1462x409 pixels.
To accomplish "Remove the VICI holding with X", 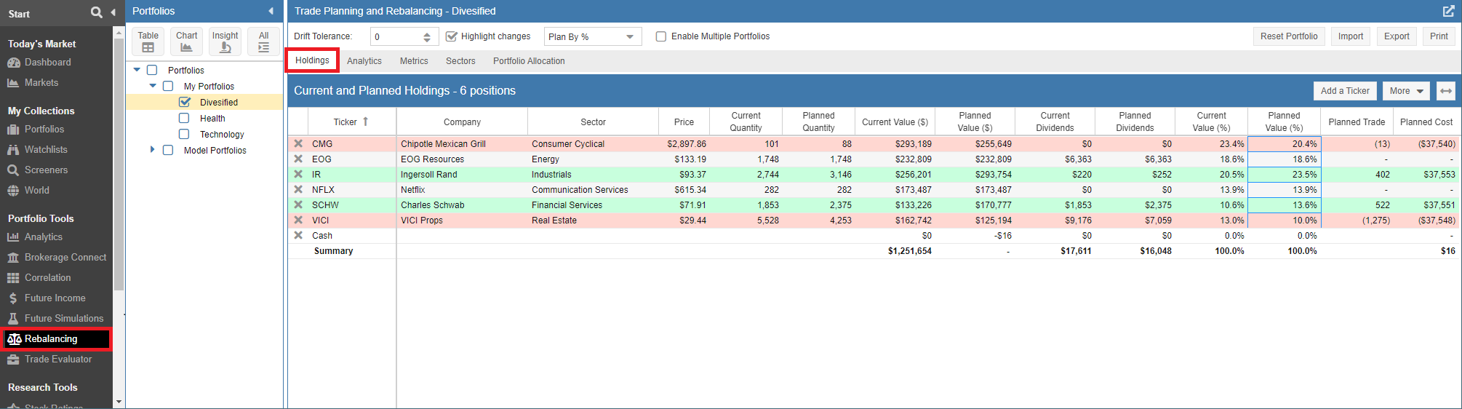I will 298,221.
